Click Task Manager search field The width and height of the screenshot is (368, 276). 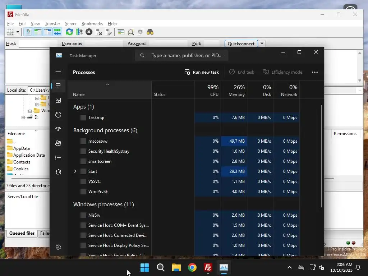(x=181, y=56)
